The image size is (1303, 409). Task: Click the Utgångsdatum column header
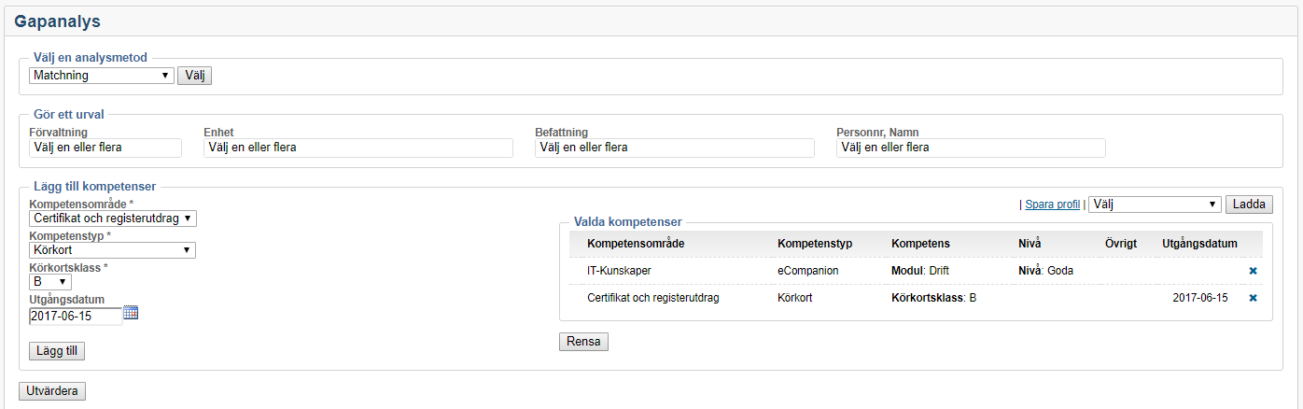1199,244
